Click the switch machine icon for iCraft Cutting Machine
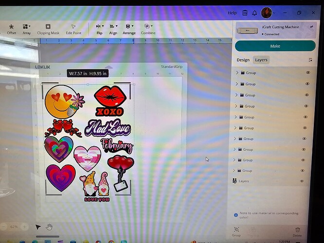 pyautogui.click(x=311, y=27)
